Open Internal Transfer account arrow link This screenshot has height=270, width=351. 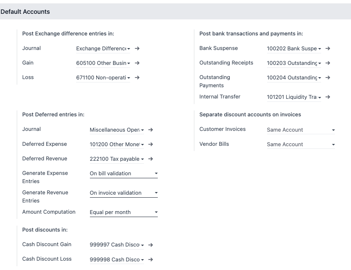tap(328, 97)
